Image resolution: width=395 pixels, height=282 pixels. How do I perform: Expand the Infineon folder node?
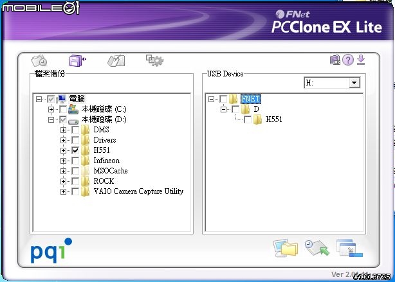[x=63, y=161]
